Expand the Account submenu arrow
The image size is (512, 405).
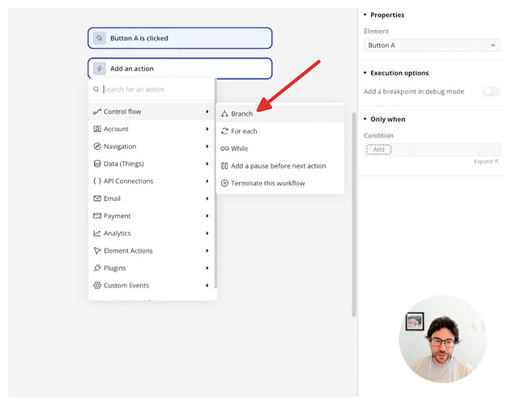pos(207,129)
